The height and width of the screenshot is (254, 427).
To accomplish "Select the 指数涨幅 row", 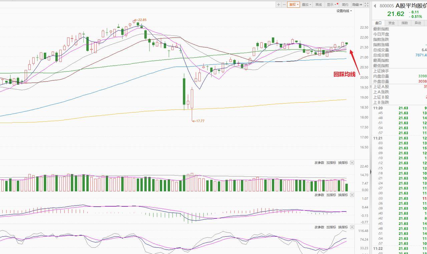I will tap(399, 45).
